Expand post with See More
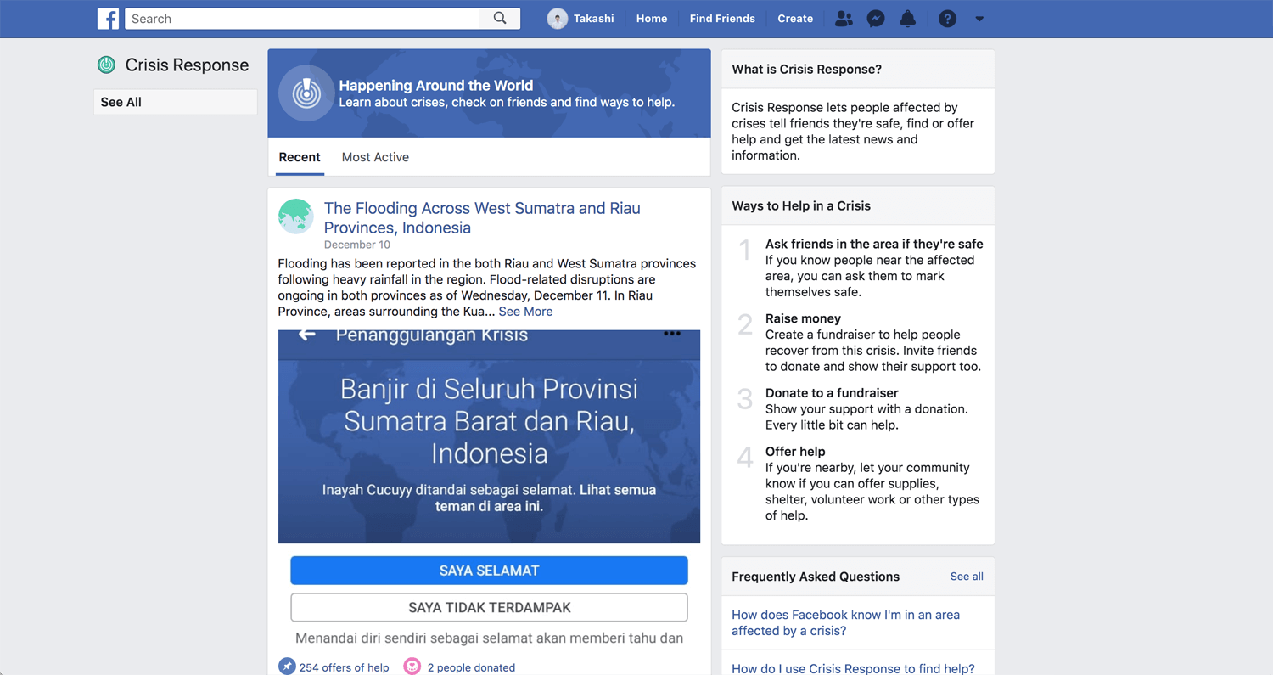The image size is (1273, 675). 525,312
